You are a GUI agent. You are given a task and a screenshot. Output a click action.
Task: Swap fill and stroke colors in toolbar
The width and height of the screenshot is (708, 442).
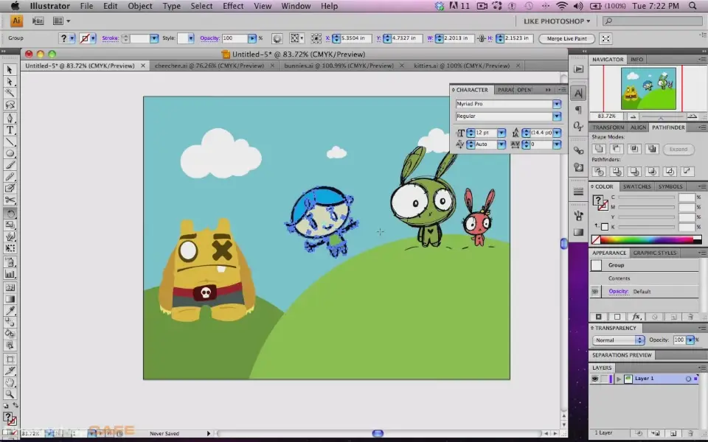pyautogui.click(x=15, y=405)
